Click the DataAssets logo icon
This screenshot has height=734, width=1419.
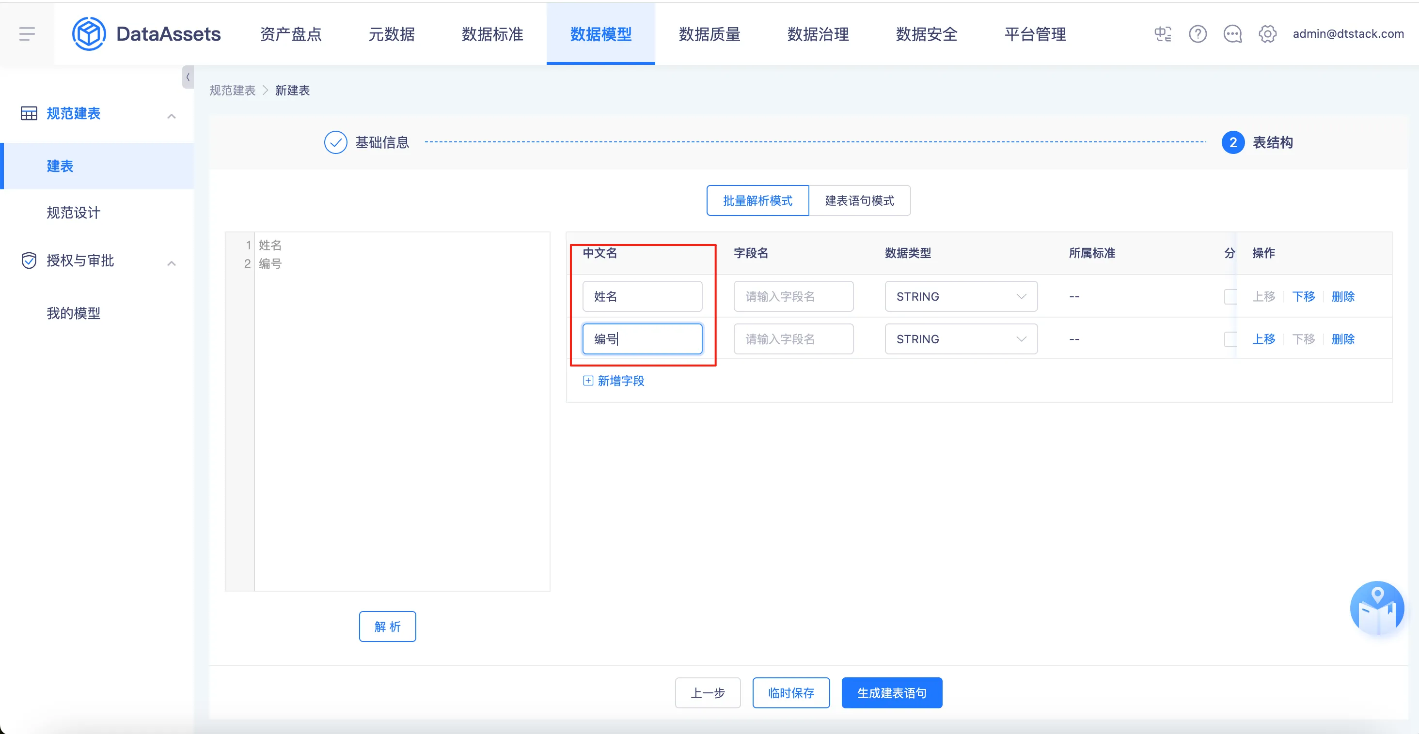89,34
